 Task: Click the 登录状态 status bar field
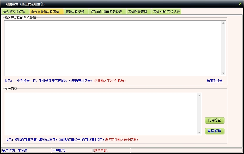point(26,150)
